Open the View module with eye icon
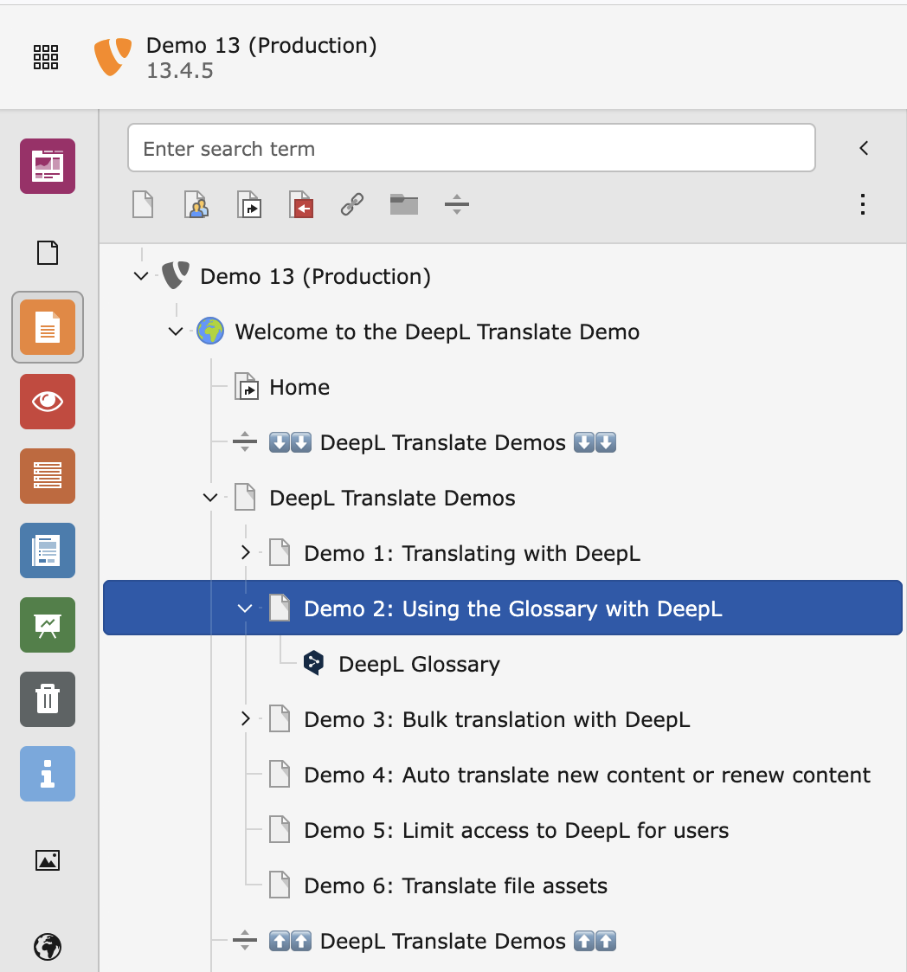Screen dimensions: 907x972 click(x=48, y=402)
